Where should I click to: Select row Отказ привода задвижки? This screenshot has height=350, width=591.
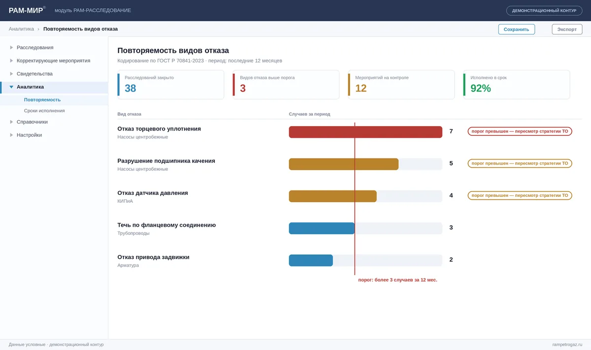pyautogui.click(x=349, y=260)
